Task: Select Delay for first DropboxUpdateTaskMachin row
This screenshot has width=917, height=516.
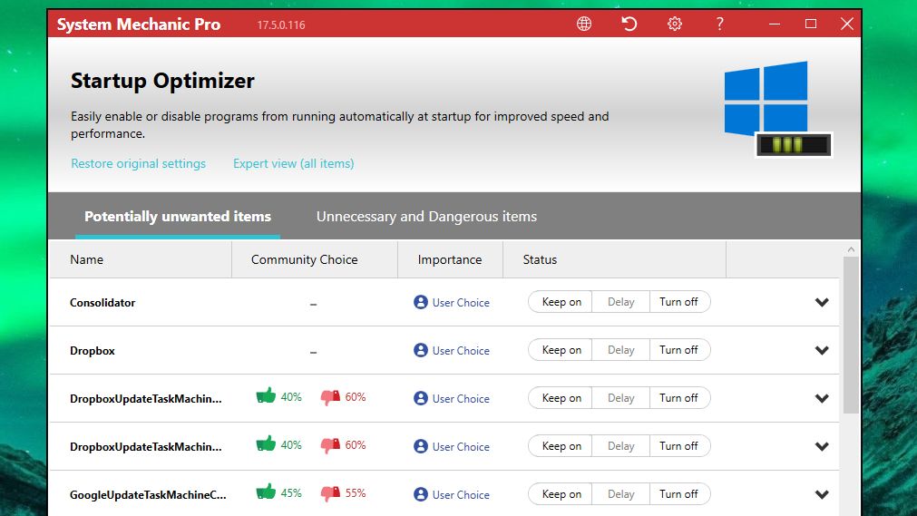Action: click(x=620, y=398)
